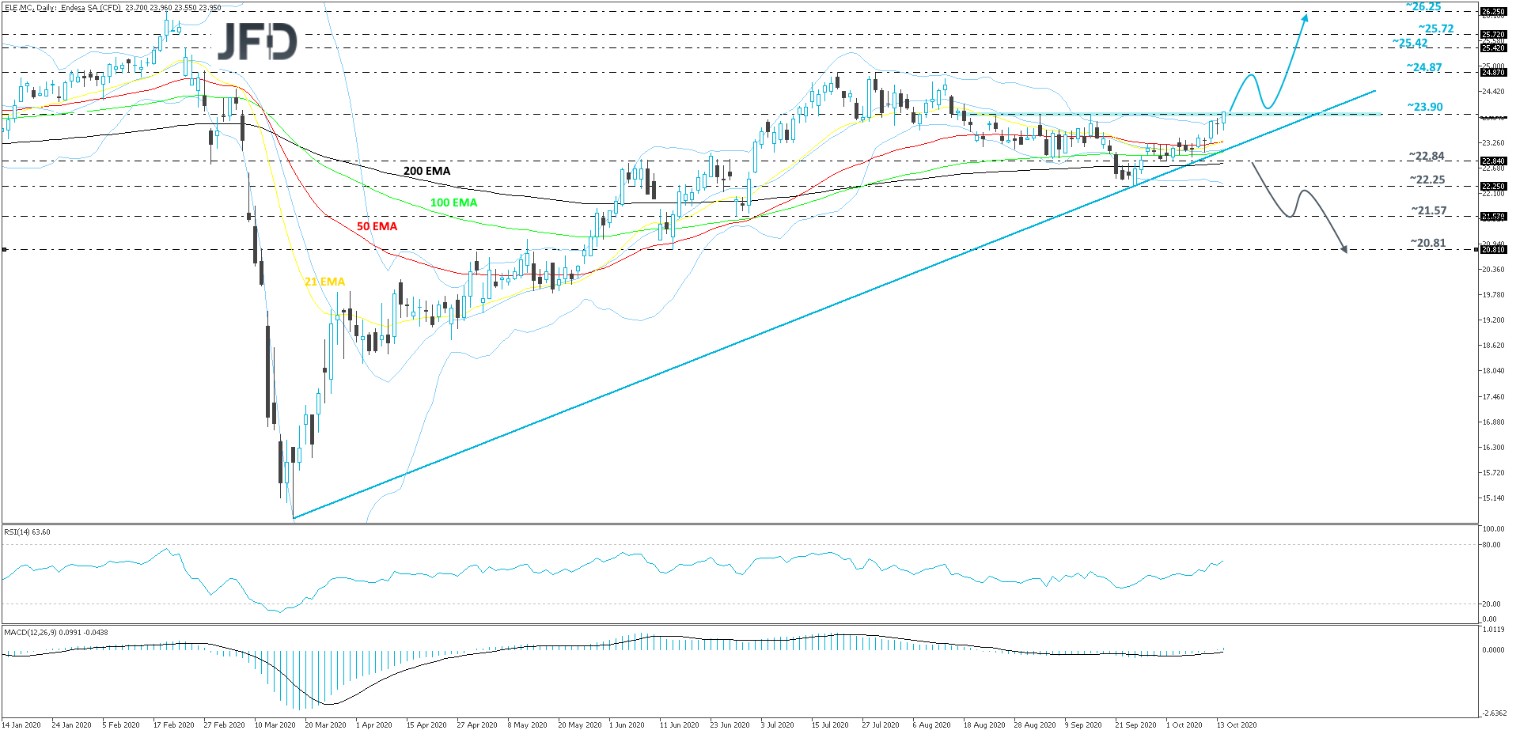
Task: Click the 26.250 price tag on right axis
Action: tap(1491, 12)
